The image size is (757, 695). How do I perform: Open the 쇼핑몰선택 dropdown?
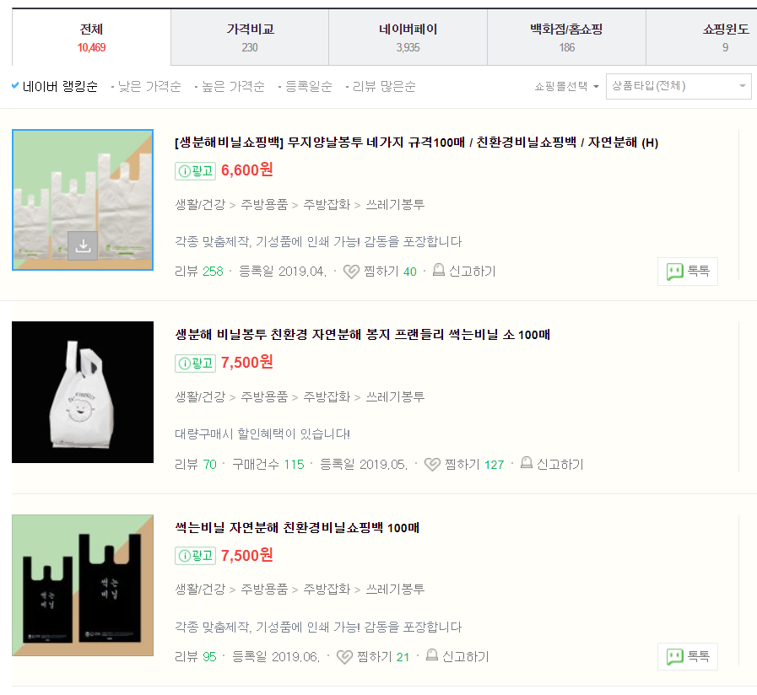pyautogui.click(x=566, y=86)
